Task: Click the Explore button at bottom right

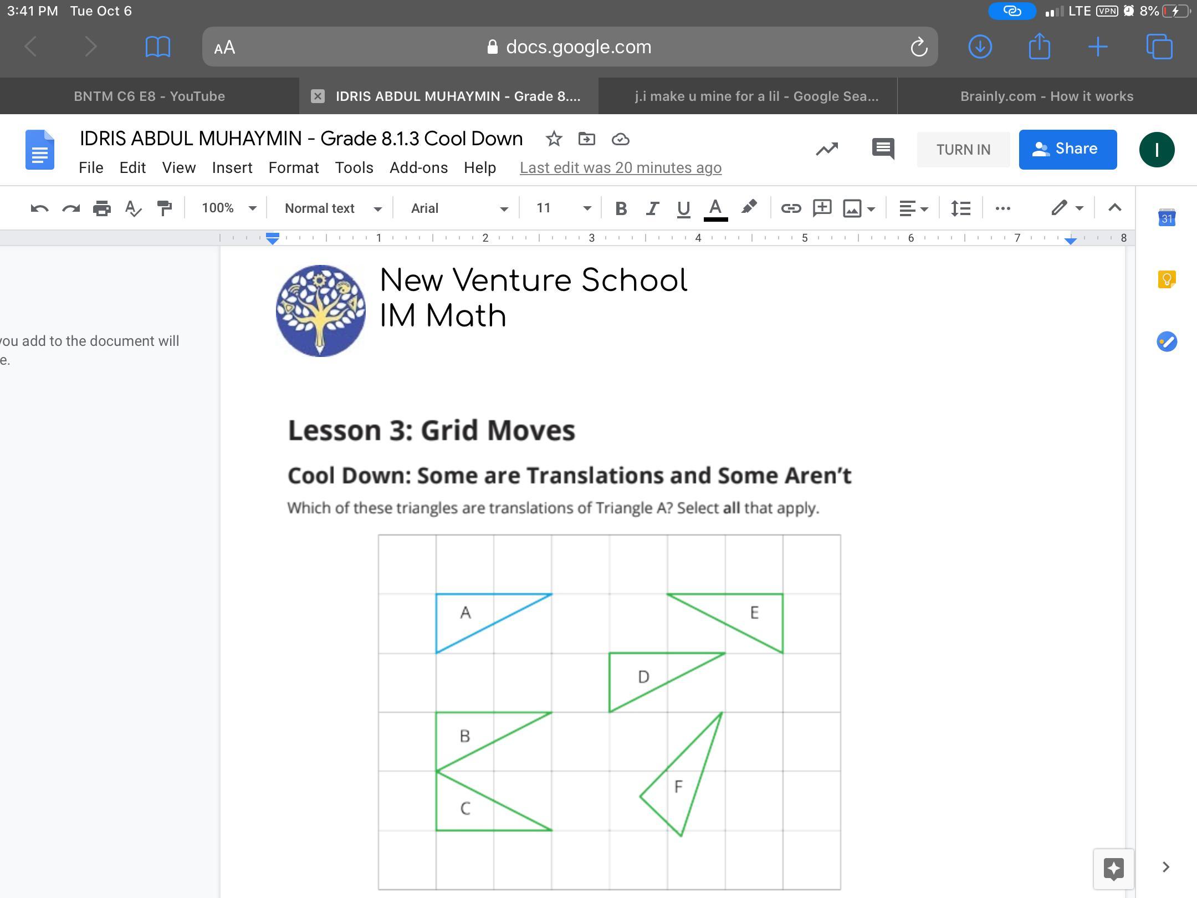Action: click(x=1113, y=869)
